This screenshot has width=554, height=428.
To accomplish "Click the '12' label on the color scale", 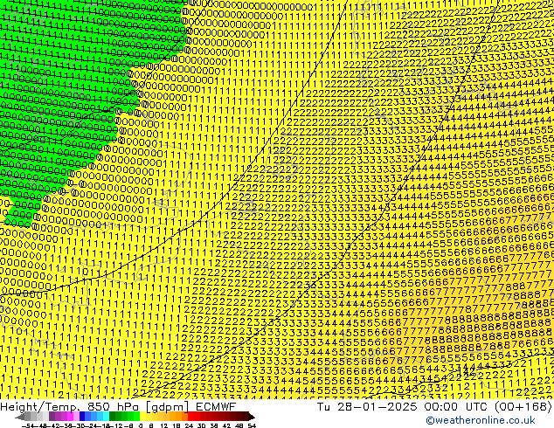I will (x=164, y=425).
